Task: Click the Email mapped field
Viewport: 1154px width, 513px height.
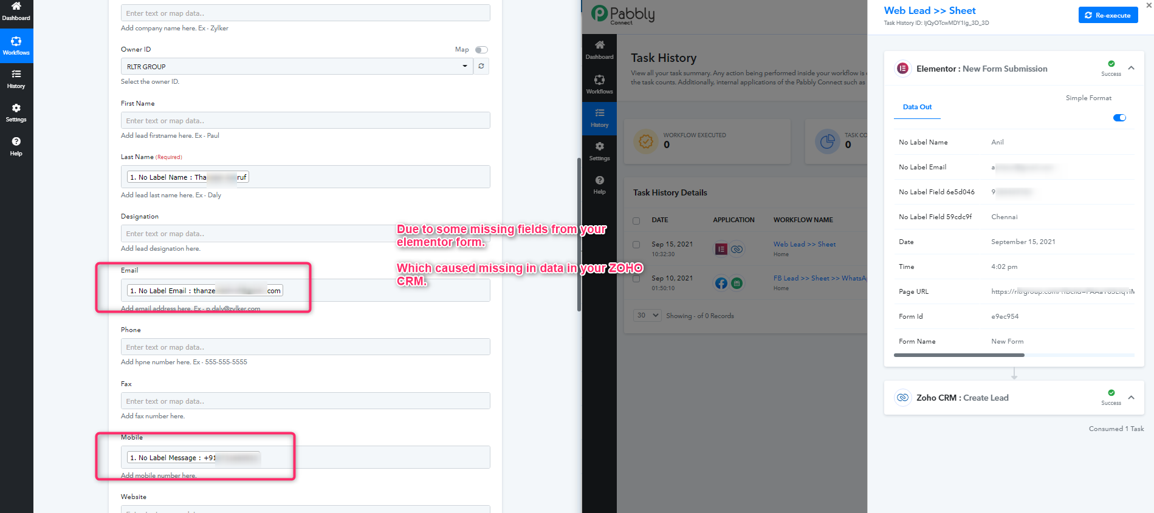Action: [306, 290]
